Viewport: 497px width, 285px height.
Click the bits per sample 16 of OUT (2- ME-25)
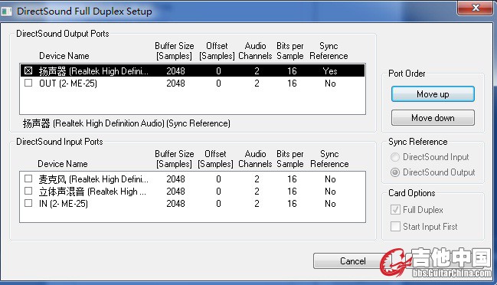tap(292, 84)
